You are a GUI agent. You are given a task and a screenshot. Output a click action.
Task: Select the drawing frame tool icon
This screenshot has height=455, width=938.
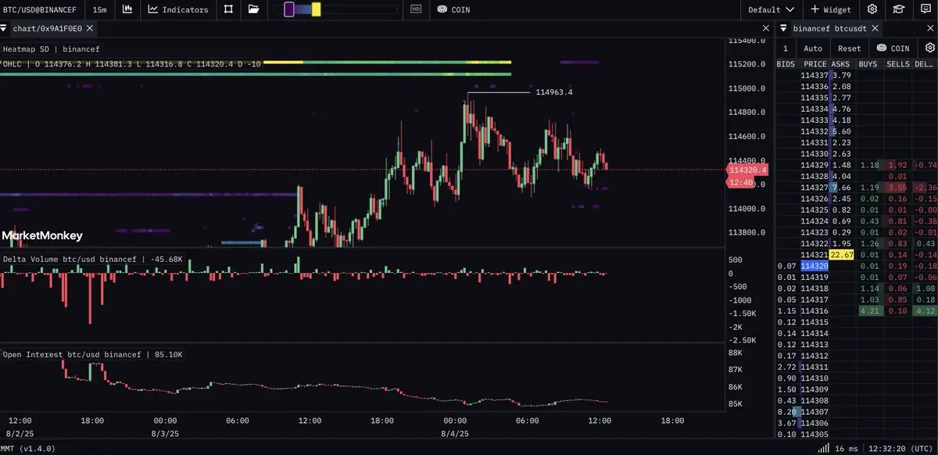coord(228,9)
